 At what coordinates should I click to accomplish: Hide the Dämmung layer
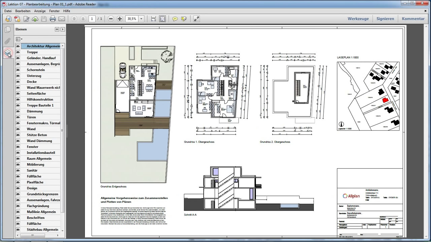pos(18,111)
